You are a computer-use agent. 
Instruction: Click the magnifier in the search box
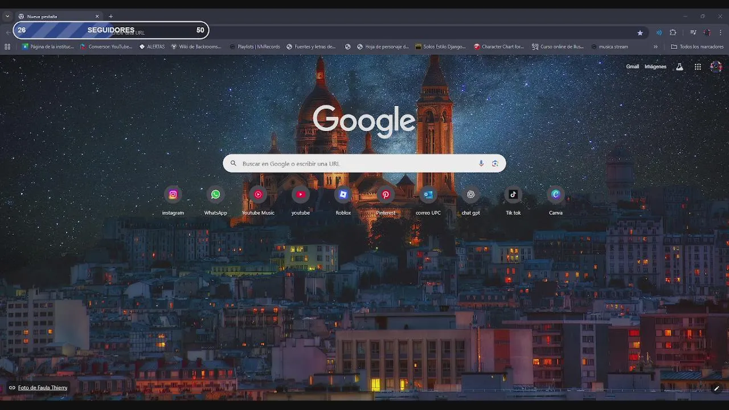coord(233,163)
